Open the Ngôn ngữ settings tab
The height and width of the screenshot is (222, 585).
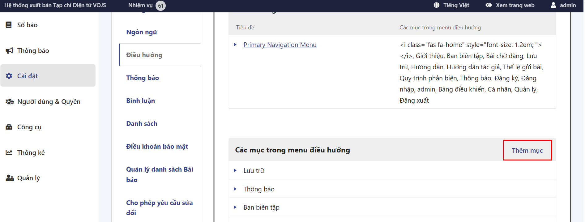(142, 32)
